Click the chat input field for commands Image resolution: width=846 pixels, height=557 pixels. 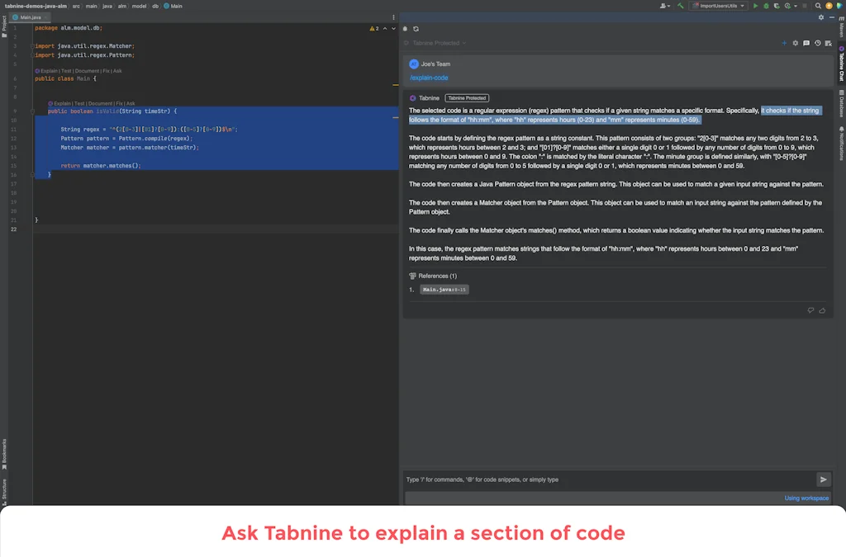tap(578, 479)
